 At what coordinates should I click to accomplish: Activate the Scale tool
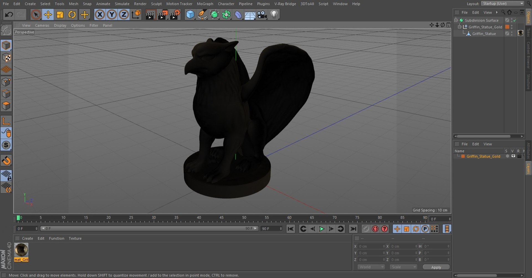(x=60, y=14)
